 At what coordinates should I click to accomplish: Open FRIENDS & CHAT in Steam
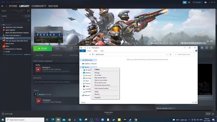[x=210, y=114]
